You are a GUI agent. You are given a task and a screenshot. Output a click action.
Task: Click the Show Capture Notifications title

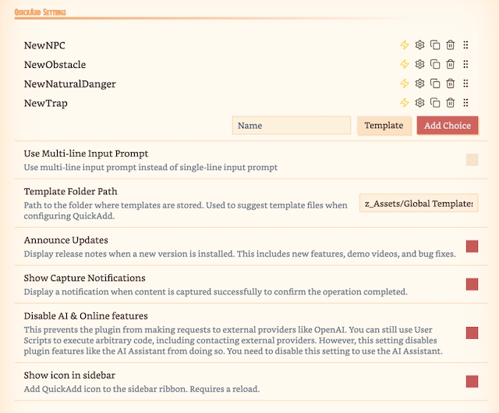pyautogui.click(x=84, y=278)
